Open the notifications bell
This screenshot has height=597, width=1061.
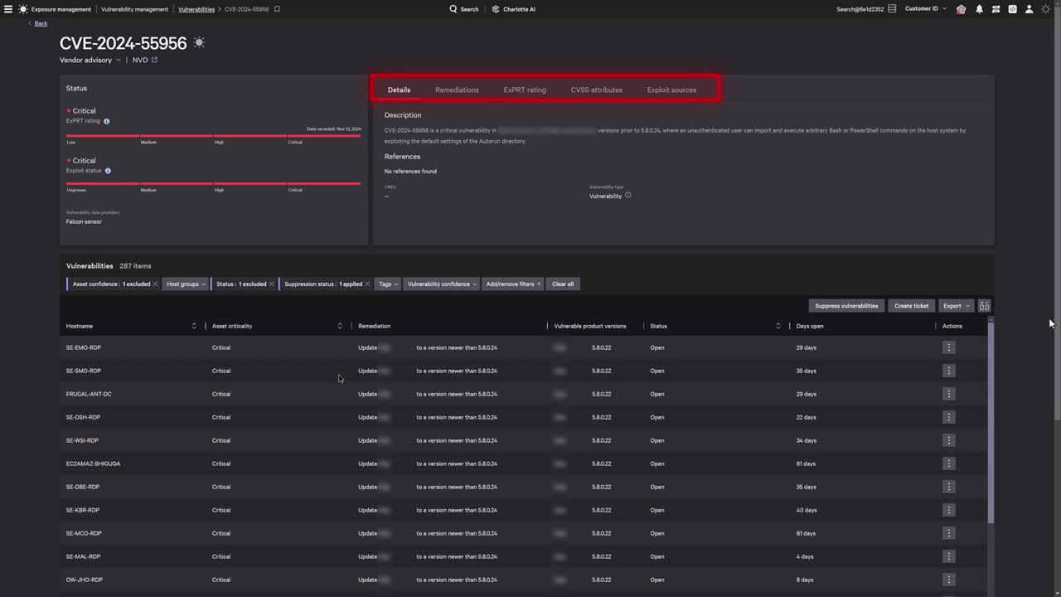pyautogui.click(x=979, y=9)
